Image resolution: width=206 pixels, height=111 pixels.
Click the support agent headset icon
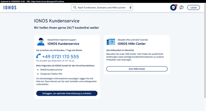(x=41, y=42)
